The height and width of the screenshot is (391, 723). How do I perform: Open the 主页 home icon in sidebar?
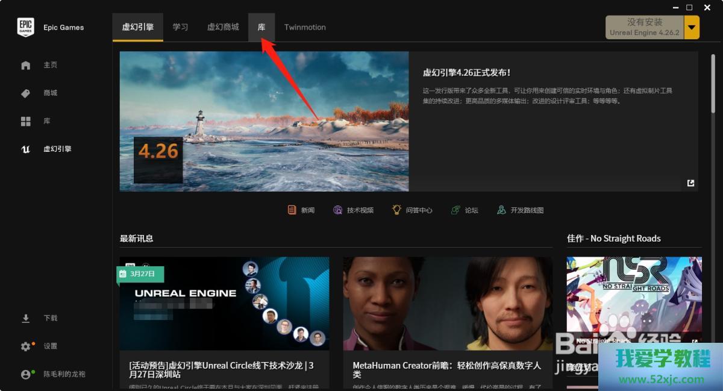tap(25, 65)
